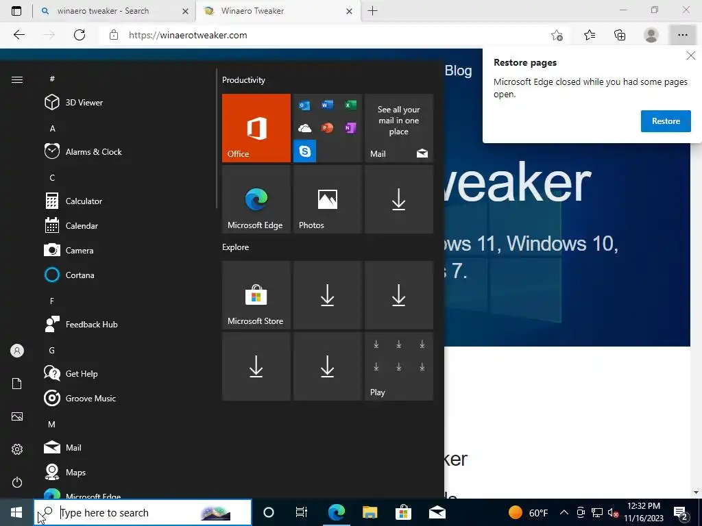Viewport: 702px width, 526px height.
Task: Launch the Get Help app
Action: pos(125,373)
